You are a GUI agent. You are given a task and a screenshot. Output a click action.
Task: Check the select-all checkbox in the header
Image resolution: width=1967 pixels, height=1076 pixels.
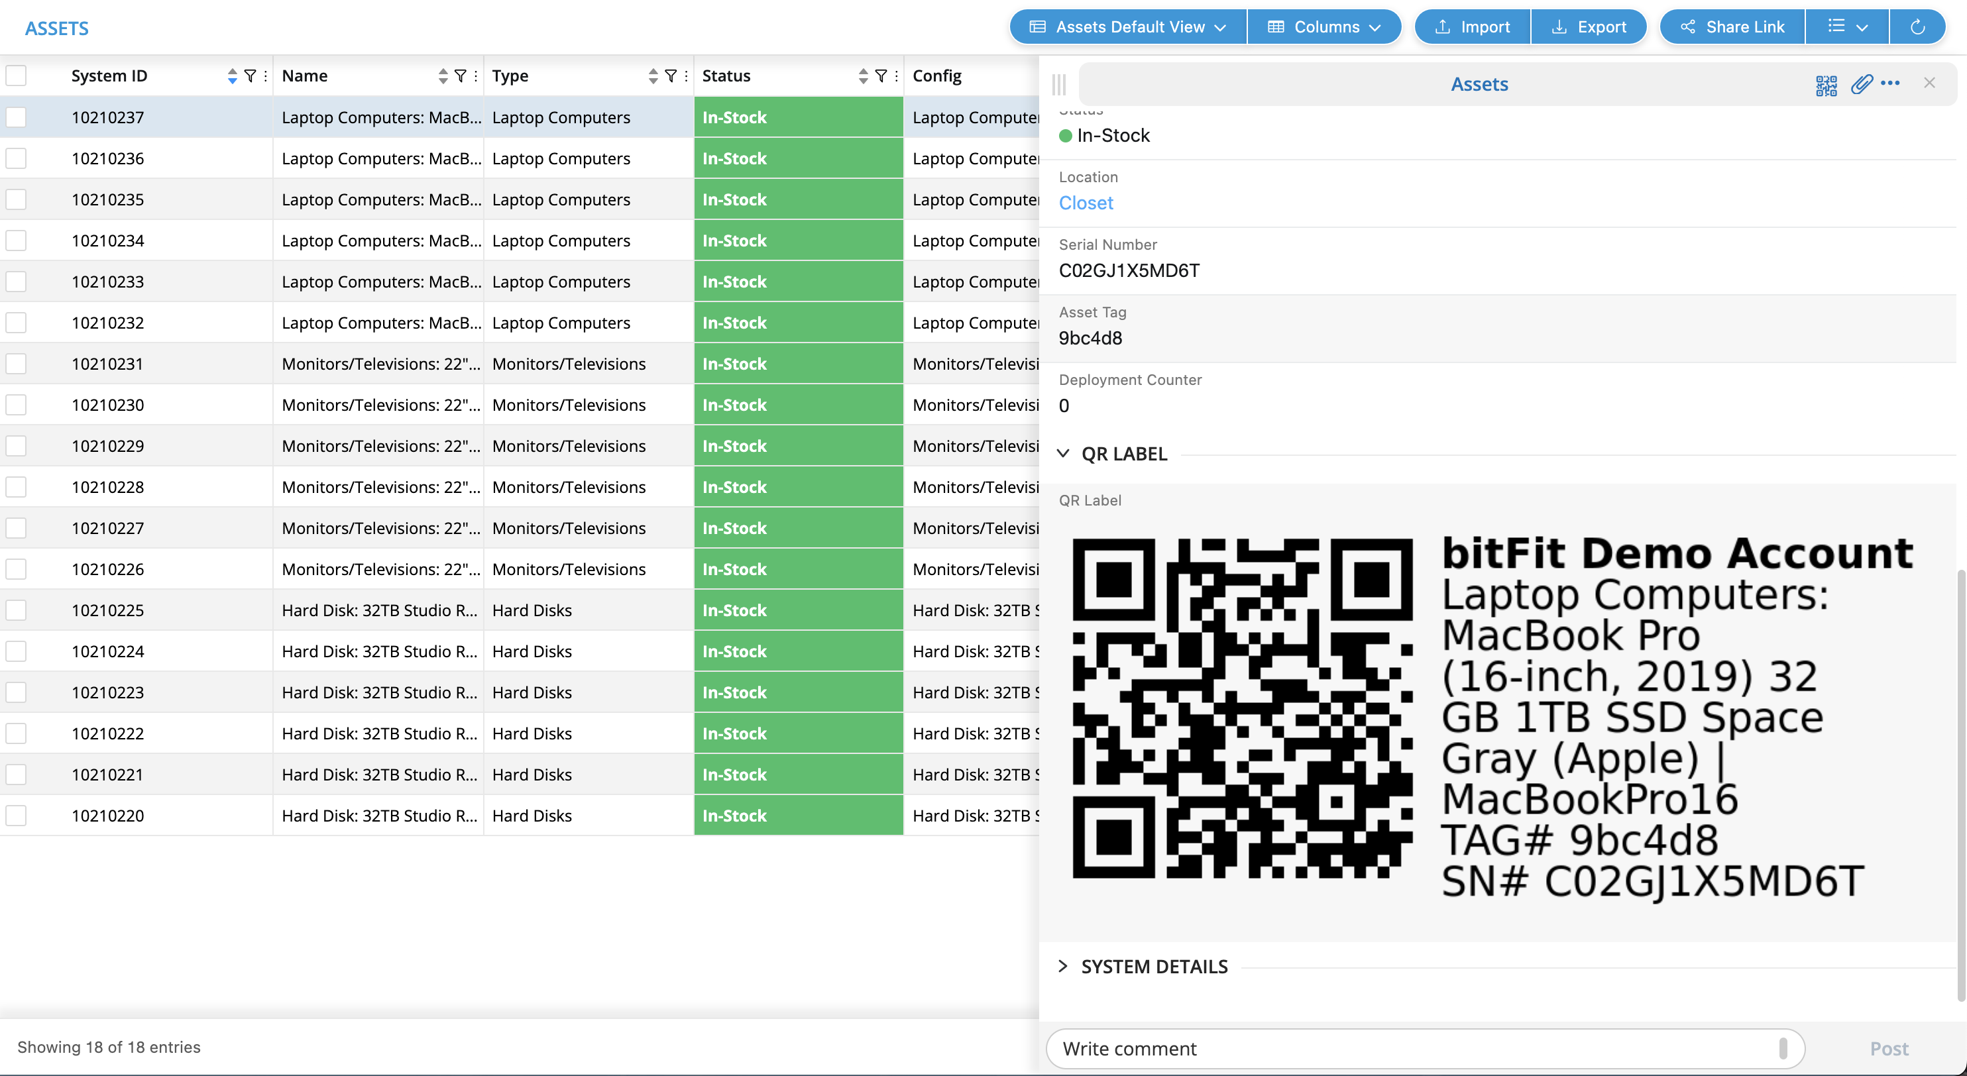[x=17, y=75]
